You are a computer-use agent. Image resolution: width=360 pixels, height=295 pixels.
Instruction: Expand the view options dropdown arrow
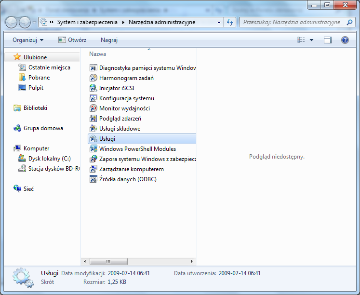[311, 40]
